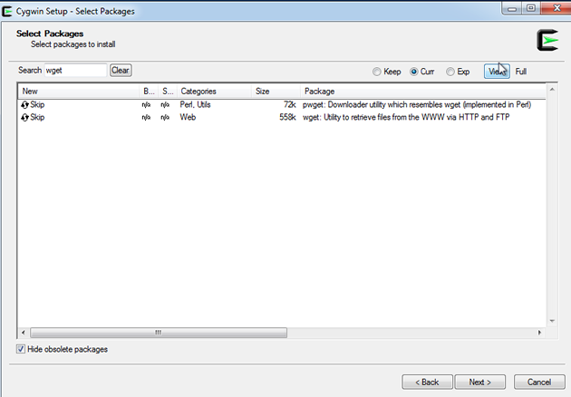Click the Cygwin logo in the title bar
The height and width of the screenshot is (397, 571).
pos(7,11)
